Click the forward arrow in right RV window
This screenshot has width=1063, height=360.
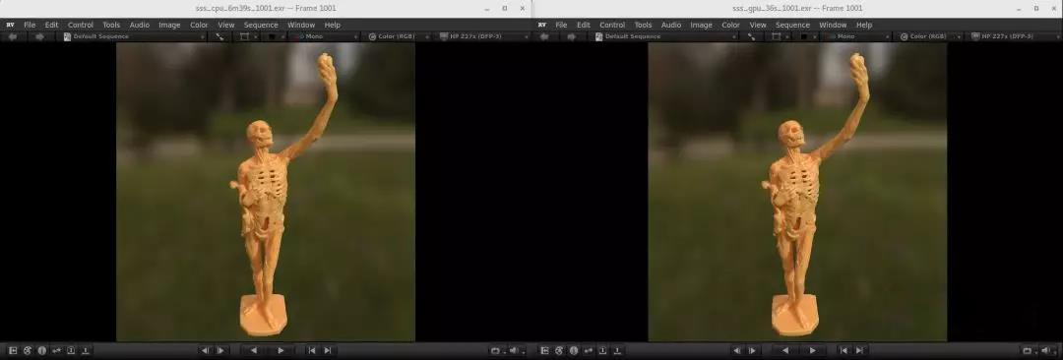[x=572, y=36]
